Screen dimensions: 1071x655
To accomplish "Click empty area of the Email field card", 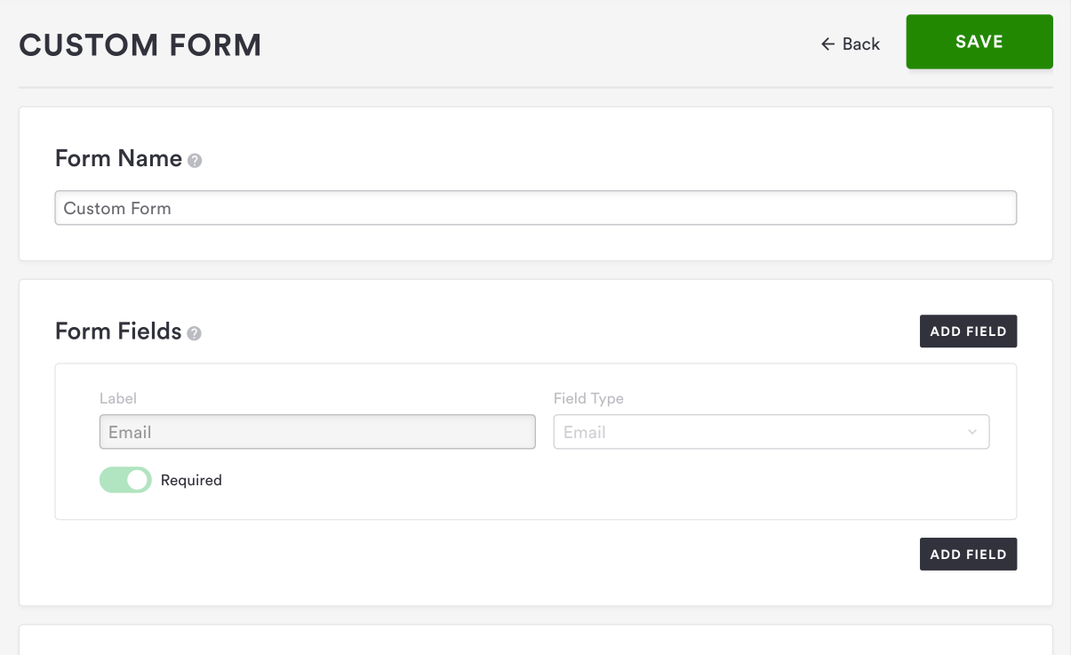I will pos(622,484).
